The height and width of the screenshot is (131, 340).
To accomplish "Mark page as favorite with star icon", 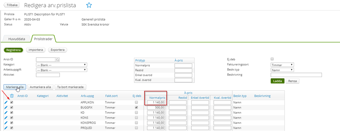I will coord(89,5).
